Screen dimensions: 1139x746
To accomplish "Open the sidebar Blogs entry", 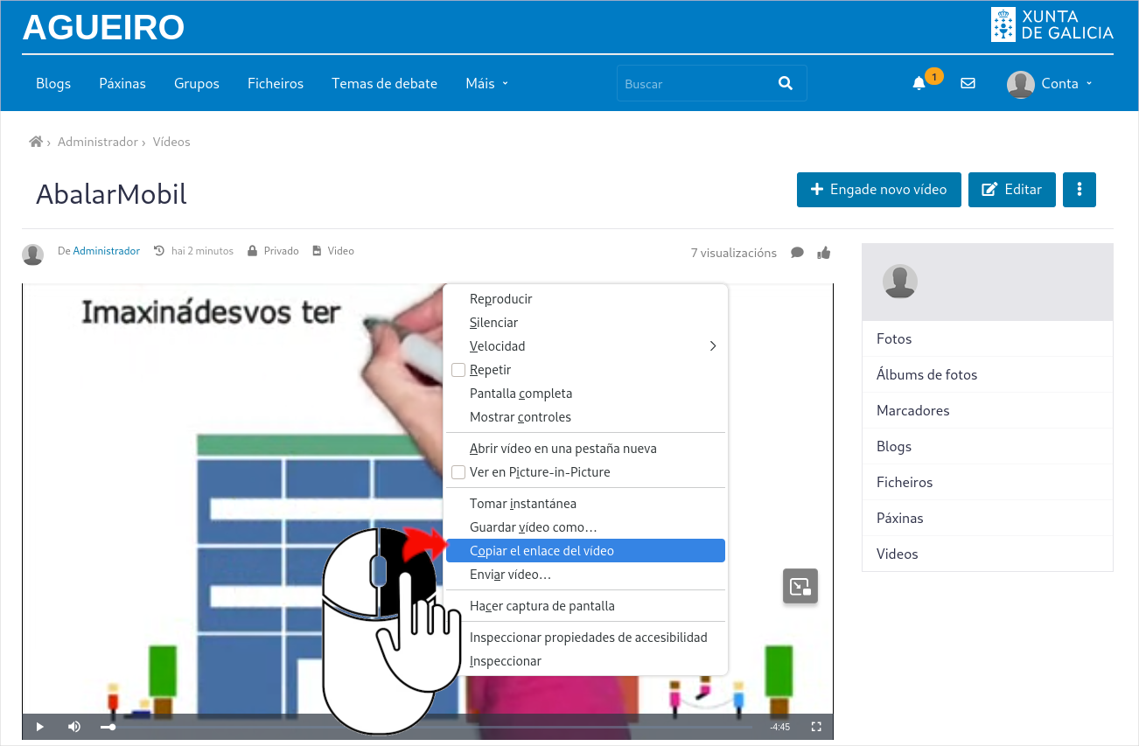I will coord(988,446).
